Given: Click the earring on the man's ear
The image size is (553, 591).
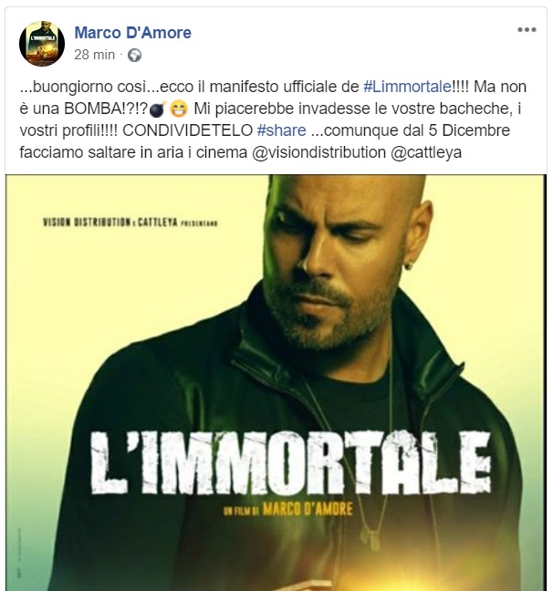Looking at the screenshot, I should pyautogui.click(x=408, y=266).
